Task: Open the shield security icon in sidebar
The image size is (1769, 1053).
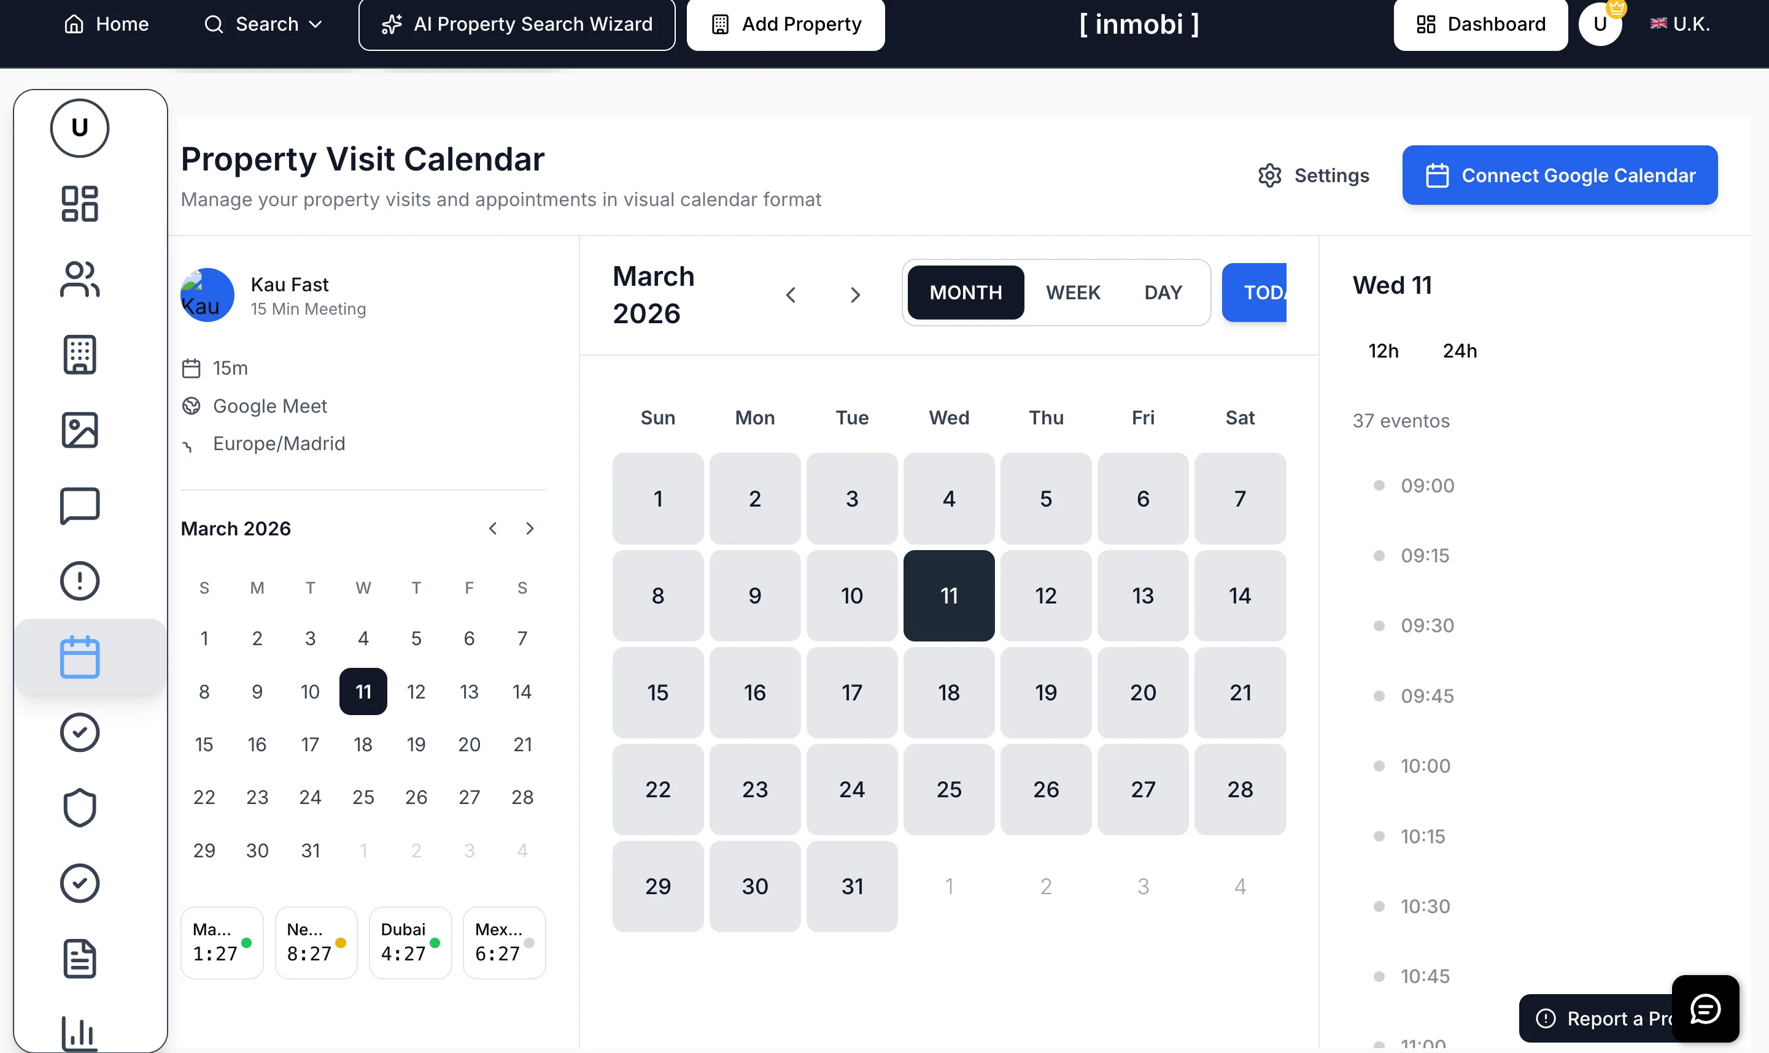Action: click(79, 808)
